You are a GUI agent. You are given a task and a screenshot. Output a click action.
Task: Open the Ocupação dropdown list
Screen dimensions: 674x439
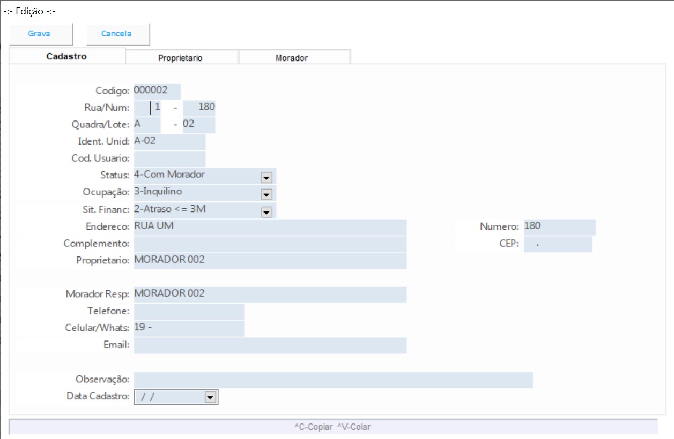click(266, 194)
